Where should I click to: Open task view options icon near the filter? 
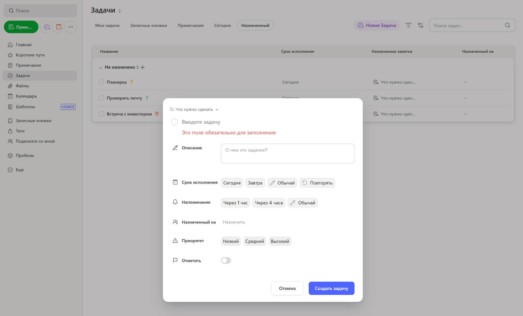pyautogui.click(x=420, y=25)
